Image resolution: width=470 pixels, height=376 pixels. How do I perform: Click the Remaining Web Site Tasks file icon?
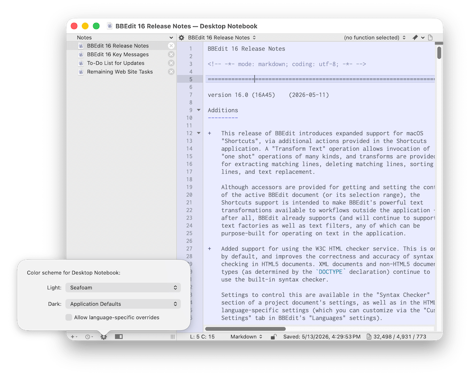click(x=81, y=72)
